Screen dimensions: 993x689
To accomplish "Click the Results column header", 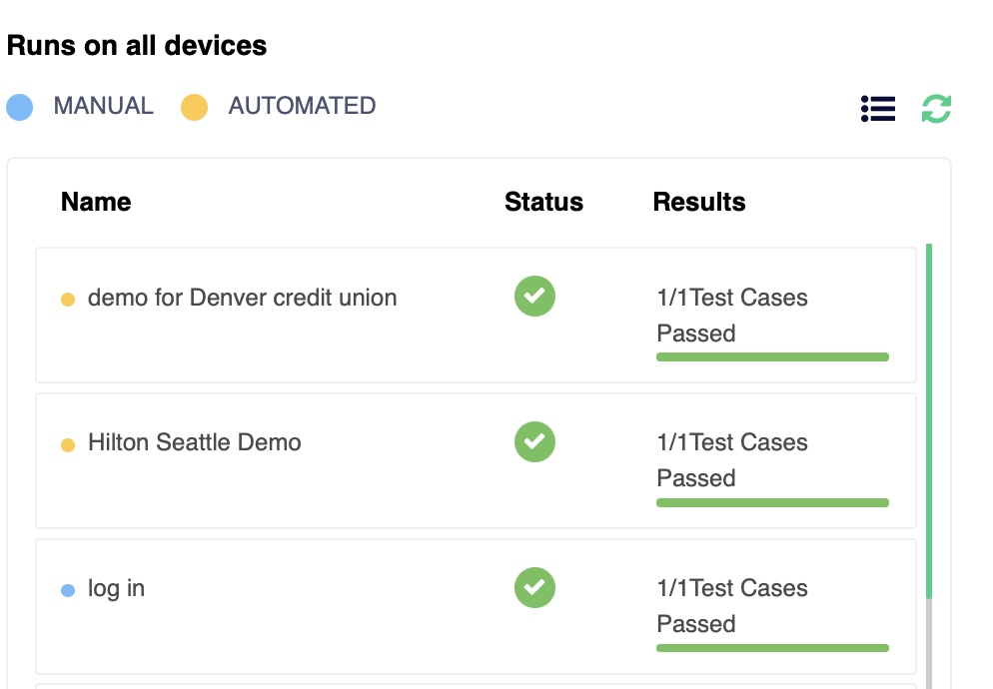I will pyautogui.click(x=698, y=202).
